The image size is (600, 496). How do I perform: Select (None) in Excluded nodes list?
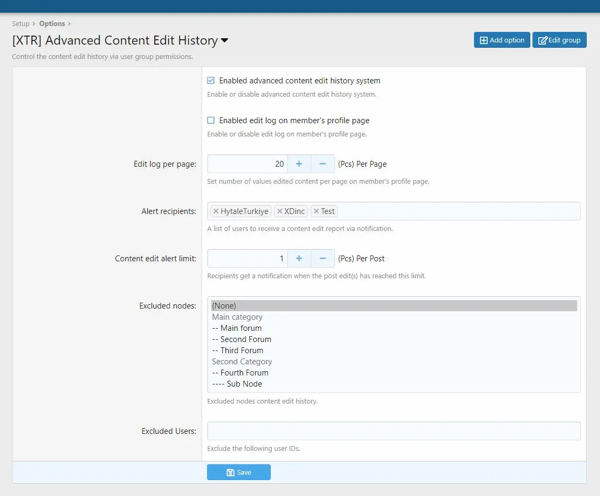coord(394,306)
